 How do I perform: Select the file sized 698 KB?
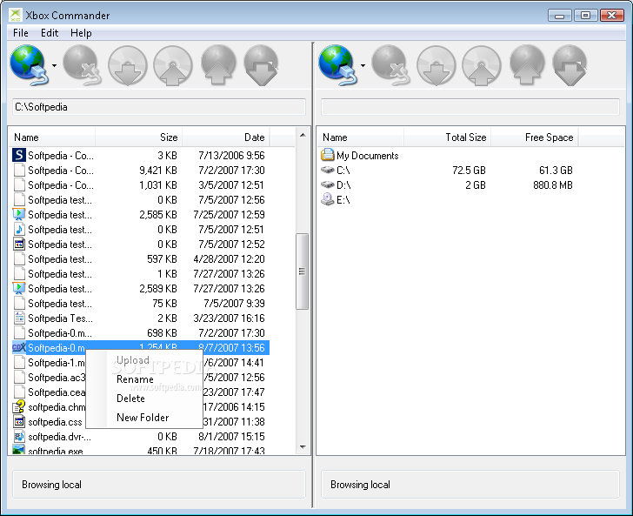coord(139,333)
